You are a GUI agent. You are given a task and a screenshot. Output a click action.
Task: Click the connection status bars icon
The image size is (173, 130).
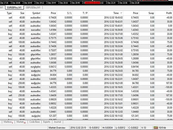(156, 128)
